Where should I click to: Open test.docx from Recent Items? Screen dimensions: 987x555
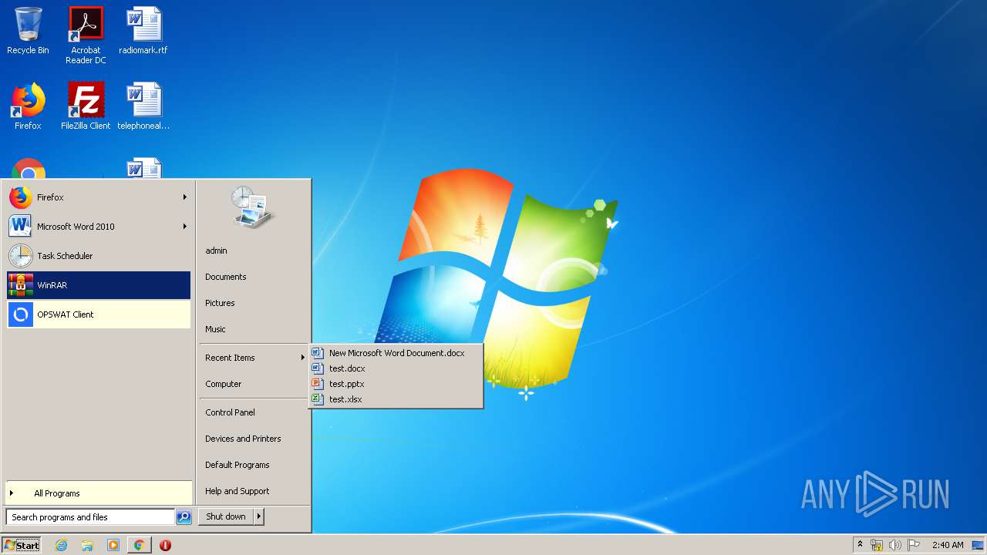pos(396,368)
